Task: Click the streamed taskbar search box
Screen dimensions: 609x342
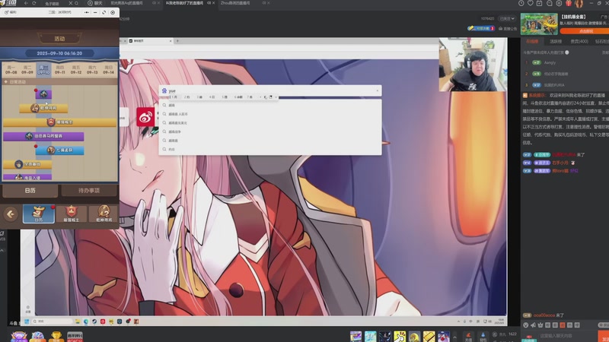Action: click(x=52, y=321)
